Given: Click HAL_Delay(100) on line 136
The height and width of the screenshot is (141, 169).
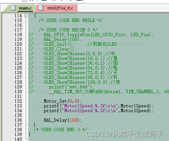Looking at the screenshot, I should [x=63, y=120].
